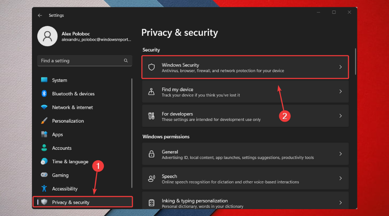The width and height of the screenshot is (389, 216).
Task: Click the Bluetooth & devices icon
Action: 44,94
